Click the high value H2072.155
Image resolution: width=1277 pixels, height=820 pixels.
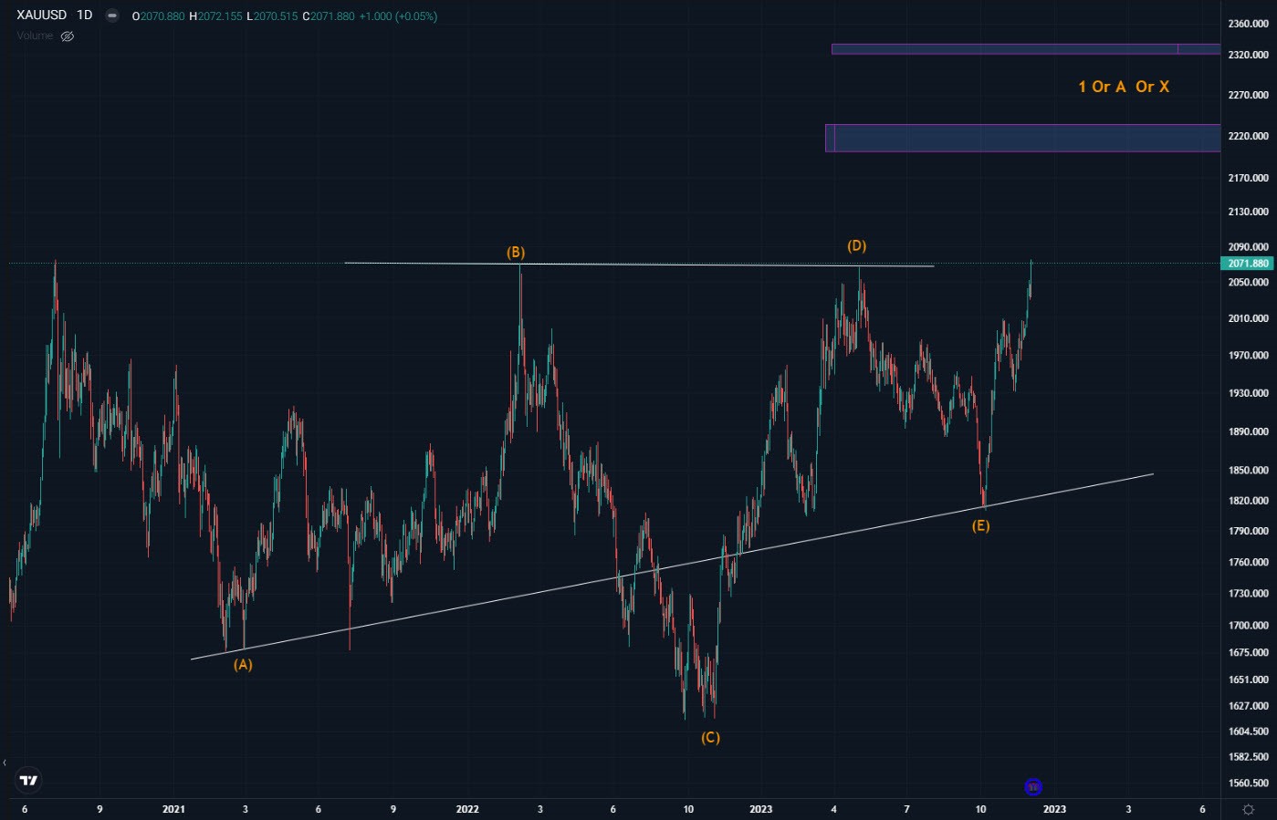coord(215,16)
